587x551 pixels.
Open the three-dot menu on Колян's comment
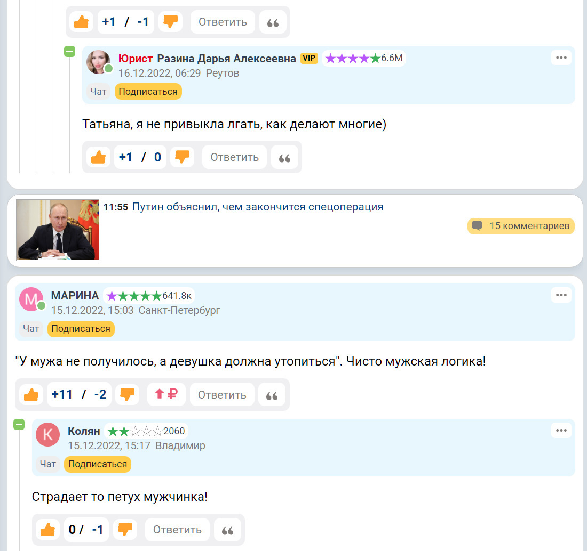561,430
